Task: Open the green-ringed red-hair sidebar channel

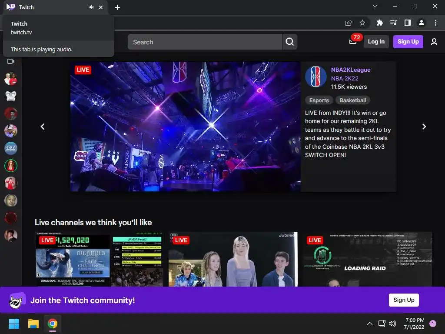Action: click(11, 166)
